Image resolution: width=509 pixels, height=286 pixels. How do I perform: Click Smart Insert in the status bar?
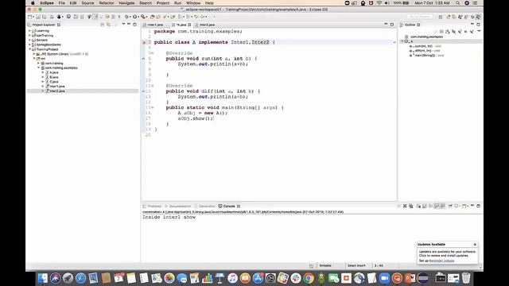356,265
